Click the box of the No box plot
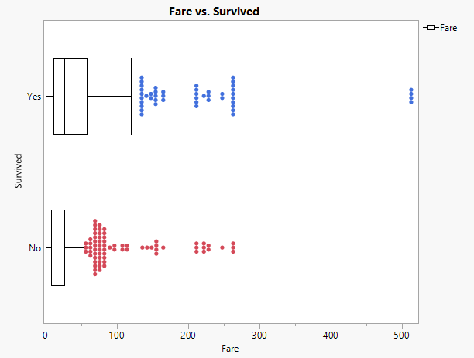This screenshot has height=358, width=474. pyautogui.click(x=58, y=248)
